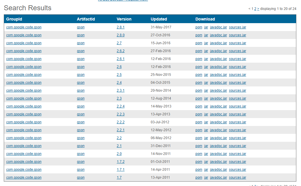Open gson ArtifactId in 1.7 row
Viewport: 301px width, 186px height.
tap(81, 178)
